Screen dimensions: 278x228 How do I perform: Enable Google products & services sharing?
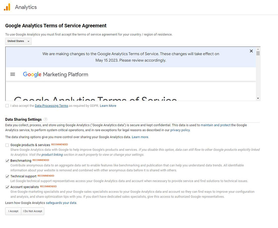pos(7,145)
